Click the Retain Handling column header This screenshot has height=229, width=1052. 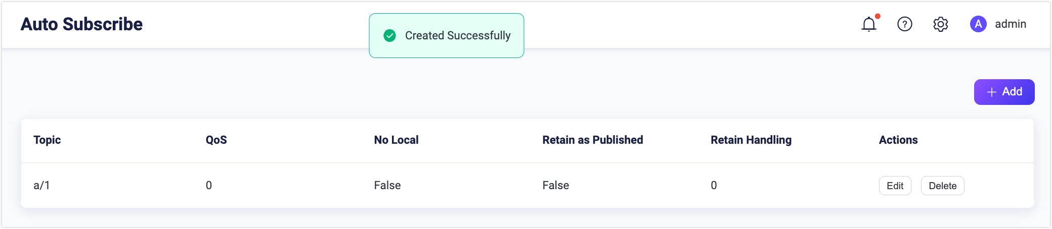(751, 140)
